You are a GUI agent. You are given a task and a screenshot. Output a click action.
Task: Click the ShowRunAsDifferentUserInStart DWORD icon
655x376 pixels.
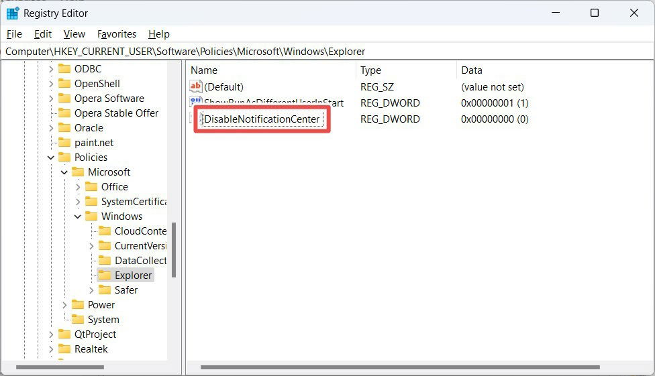coord(196,103)
